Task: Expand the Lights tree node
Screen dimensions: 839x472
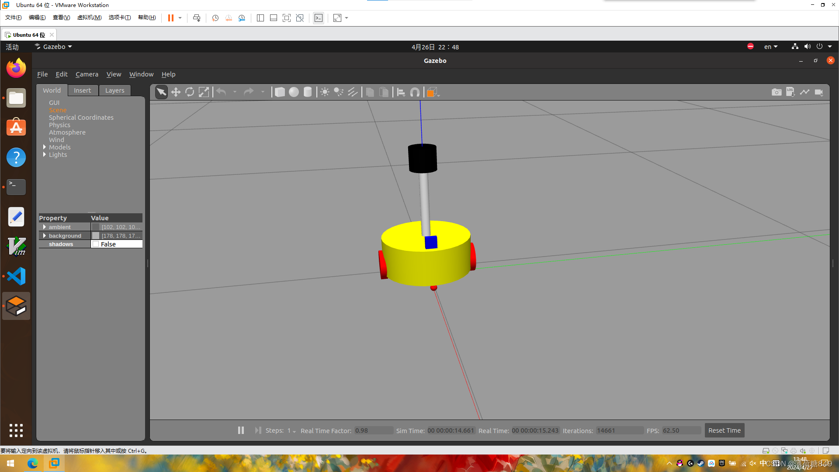Action: [45, 155]
